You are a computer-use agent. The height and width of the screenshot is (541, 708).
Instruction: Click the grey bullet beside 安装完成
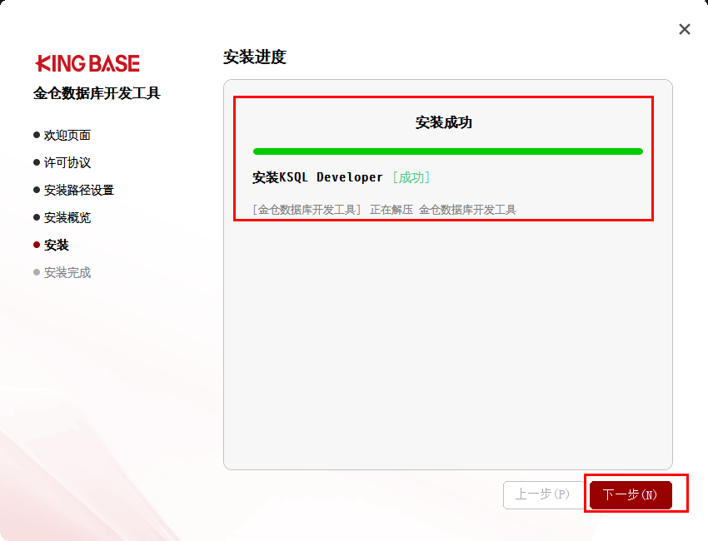37,272
